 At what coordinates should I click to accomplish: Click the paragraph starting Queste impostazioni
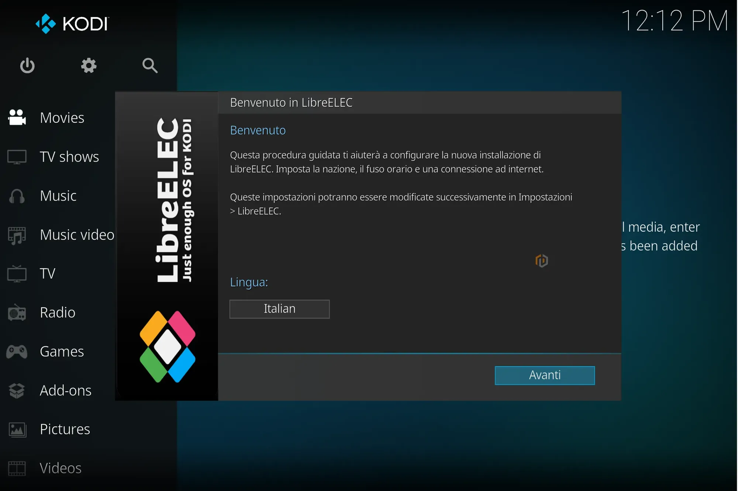(401, 204)
